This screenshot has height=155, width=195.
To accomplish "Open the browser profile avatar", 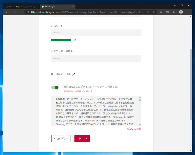I will (x=181, y=12).
